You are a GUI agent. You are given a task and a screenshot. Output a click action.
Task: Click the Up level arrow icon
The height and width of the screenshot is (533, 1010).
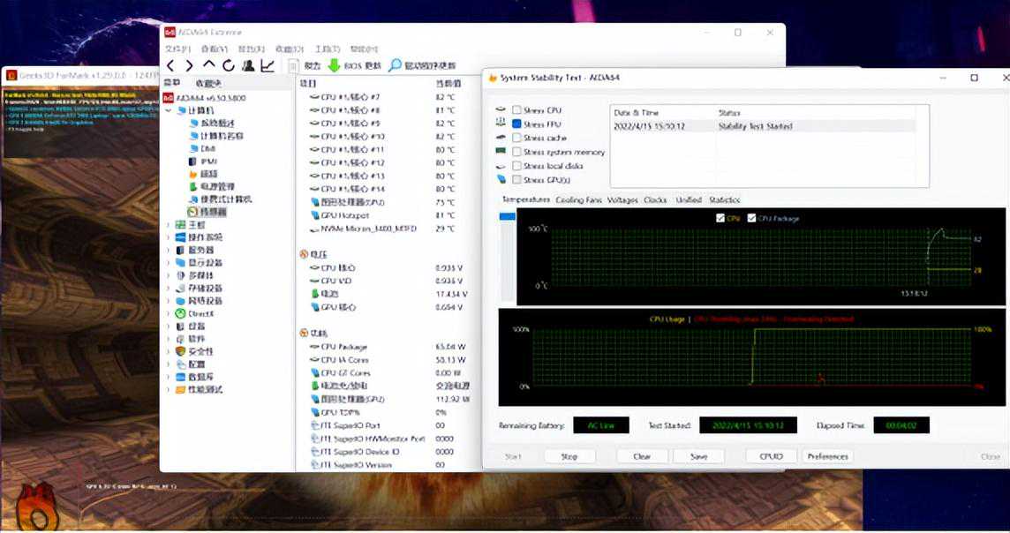click(x=209, y=65)
